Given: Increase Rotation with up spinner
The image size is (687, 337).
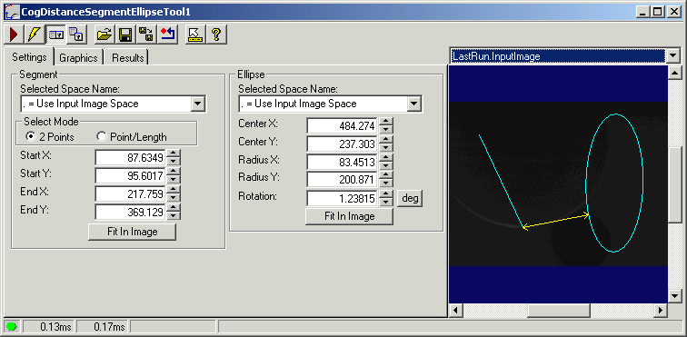Looking at the screenshot, I should 385,194.
